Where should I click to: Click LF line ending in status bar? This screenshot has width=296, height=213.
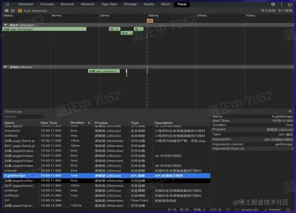(x=228, y=210)
